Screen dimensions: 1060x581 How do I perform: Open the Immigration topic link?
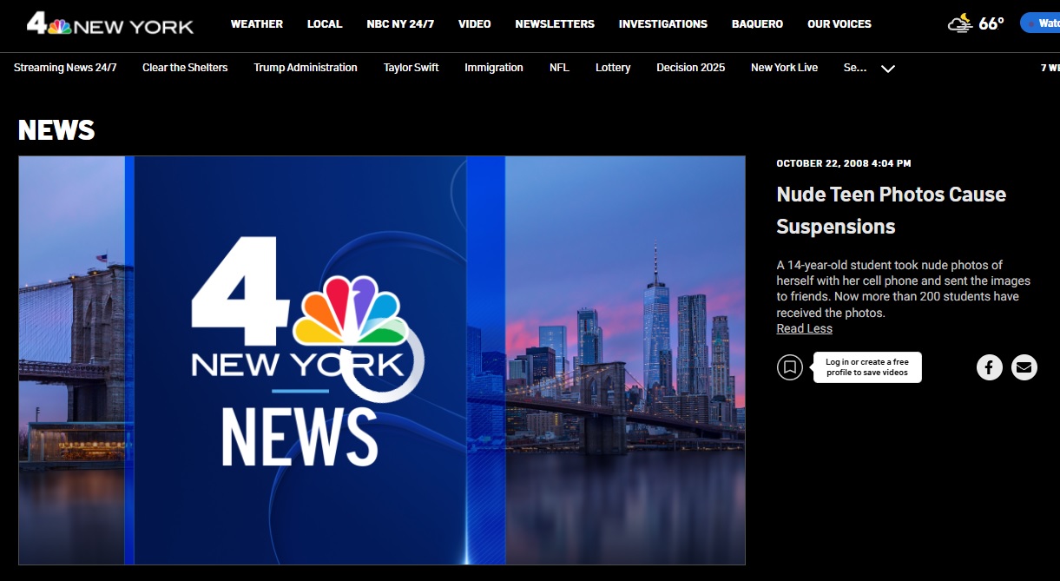click(494, 68)
